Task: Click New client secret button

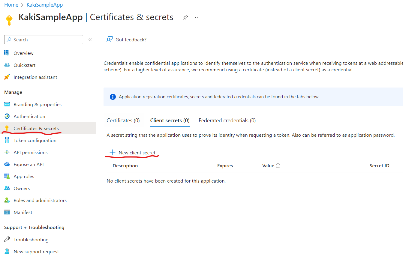Action: tap(133, 153)
